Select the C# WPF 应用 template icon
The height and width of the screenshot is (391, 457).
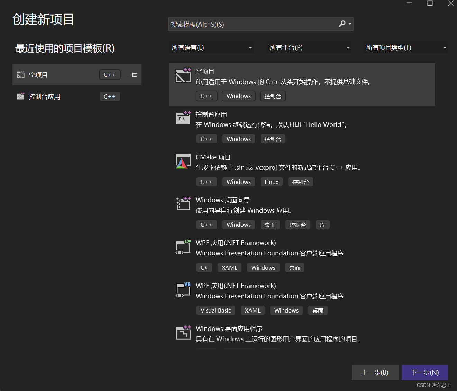click(183, 247)
